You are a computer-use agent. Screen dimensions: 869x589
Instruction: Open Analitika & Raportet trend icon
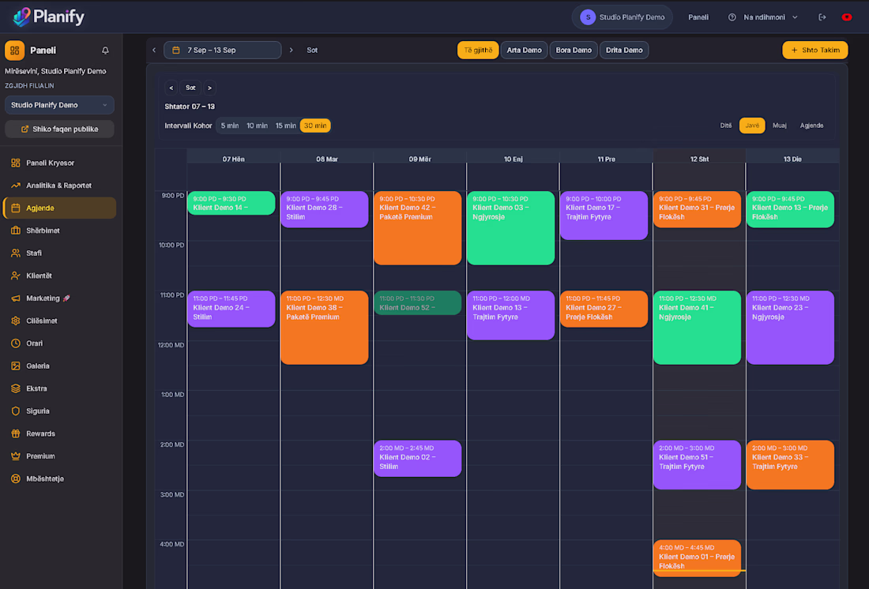coord(16,186)
